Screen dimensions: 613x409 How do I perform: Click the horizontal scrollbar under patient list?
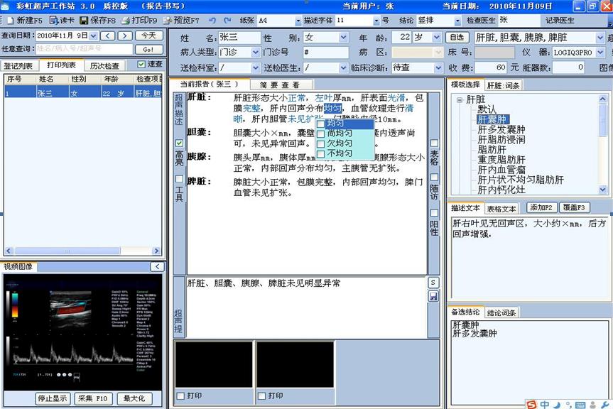82,251
